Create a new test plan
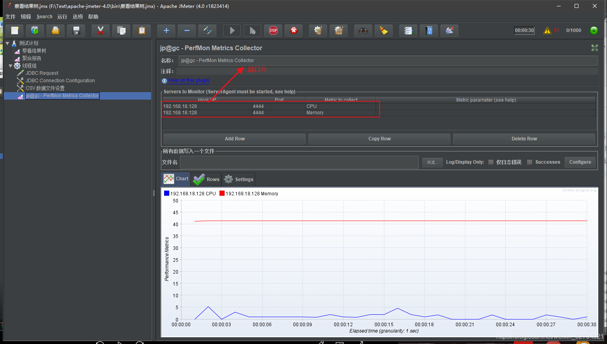This screenshot has width=607, height=344. (15, 30)
